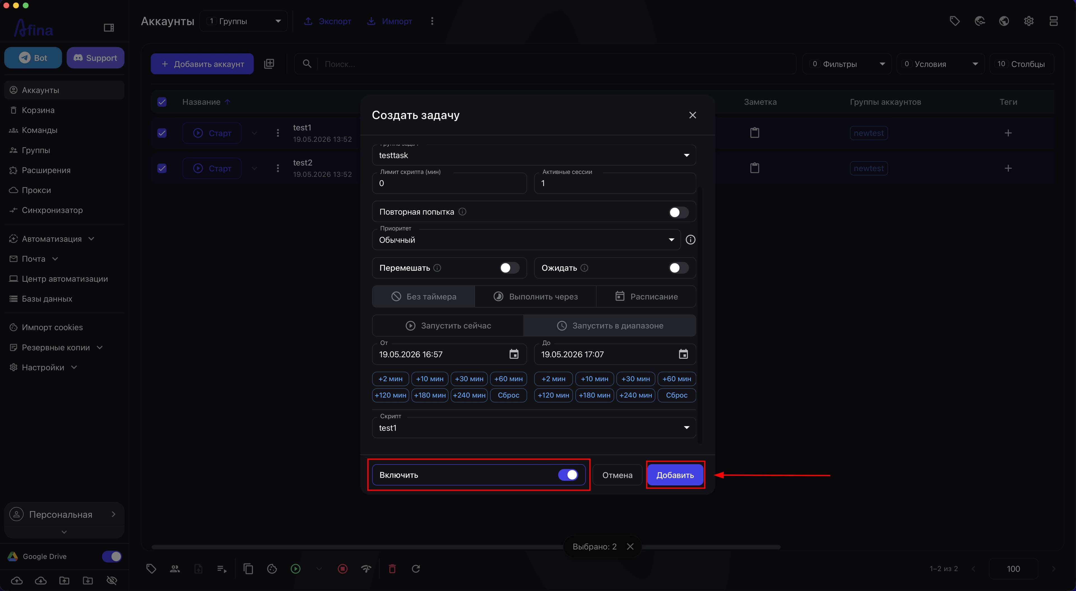This screenshot has width=1076, height=591.
Task: Open the note clipboard icon for test1
Action: (754, 133)
